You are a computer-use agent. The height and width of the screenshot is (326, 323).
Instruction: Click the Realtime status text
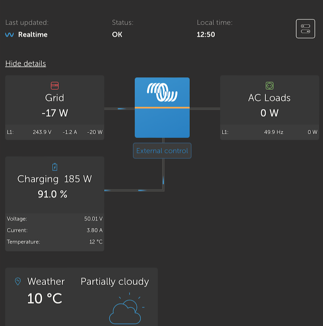tap(33, 34)
